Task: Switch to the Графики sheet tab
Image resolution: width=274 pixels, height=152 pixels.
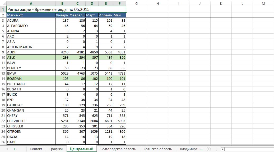Action: (x=56, y=149)
